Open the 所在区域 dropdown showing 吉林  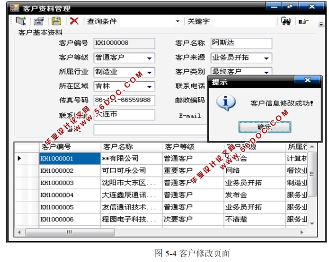tap(150, 87)
